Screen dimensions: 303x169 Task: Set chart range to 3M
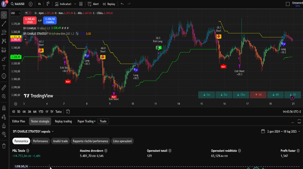(x=29, y=112)
